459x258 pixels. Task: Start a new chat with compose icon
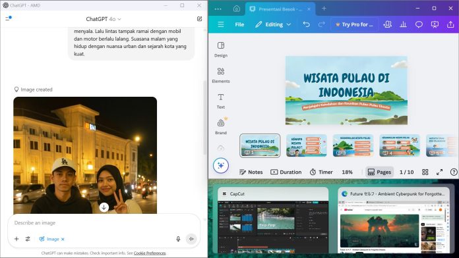[x=200, y=18]
